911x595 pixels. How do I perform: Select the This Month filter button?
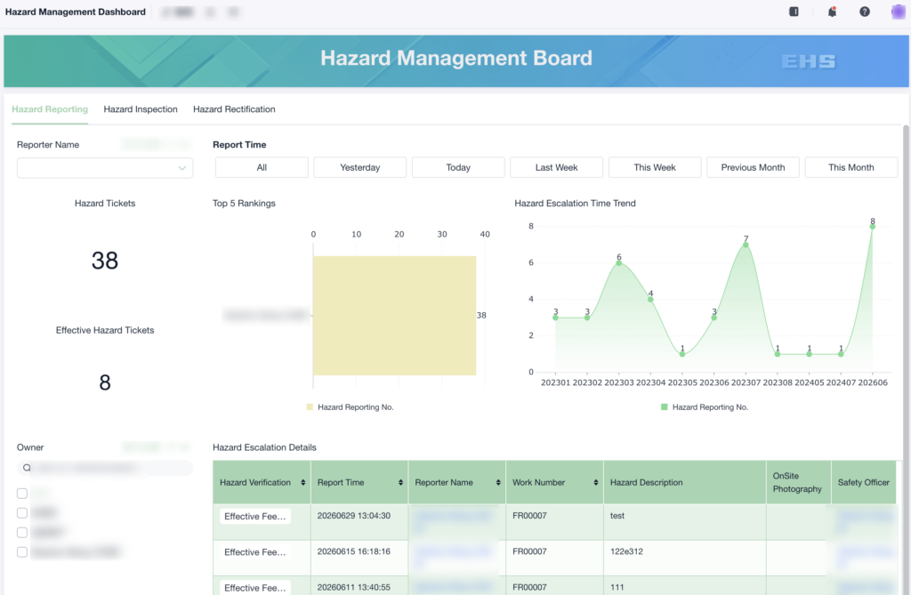[851, 167]
